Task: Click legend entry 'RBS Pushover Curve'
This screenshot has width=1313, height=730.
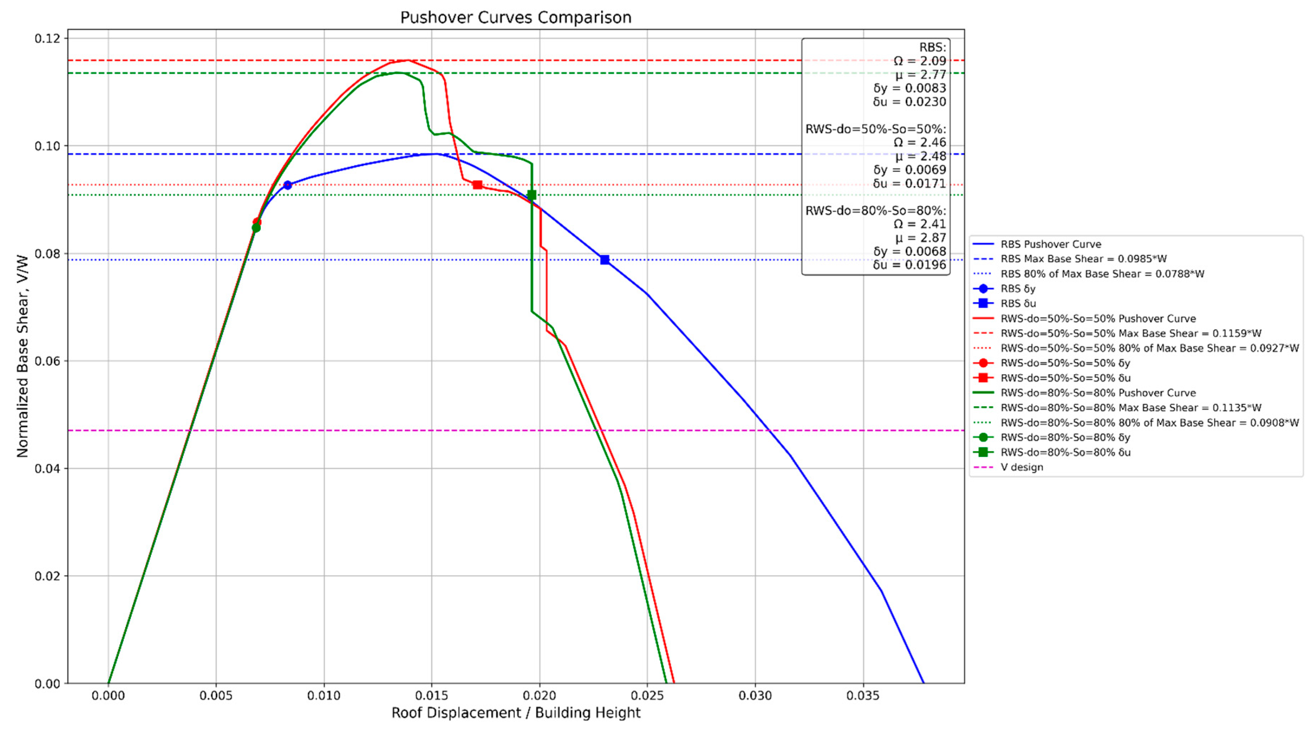Action: pyautogui.click(x=1050, y=244)
